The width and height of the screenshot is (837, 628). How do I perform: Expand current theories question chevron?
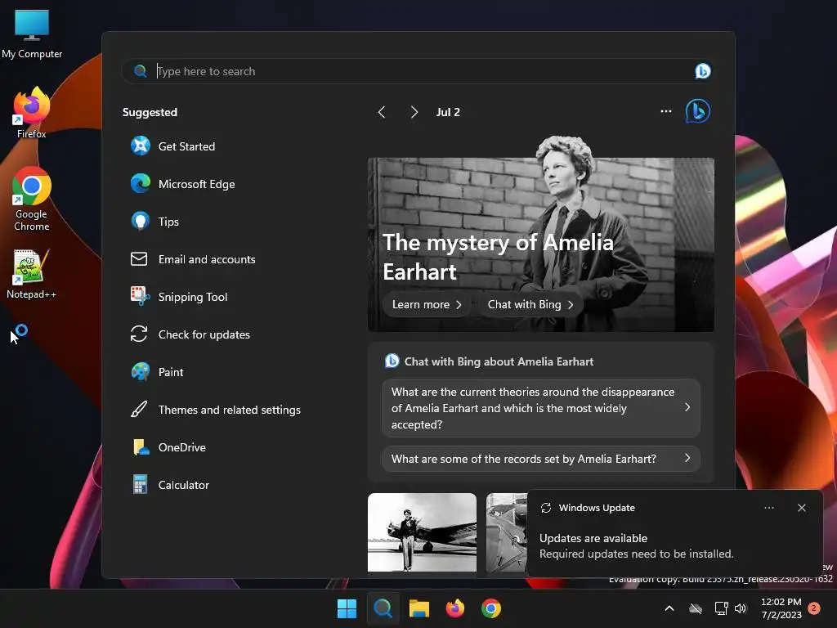(x=687, y=407)
